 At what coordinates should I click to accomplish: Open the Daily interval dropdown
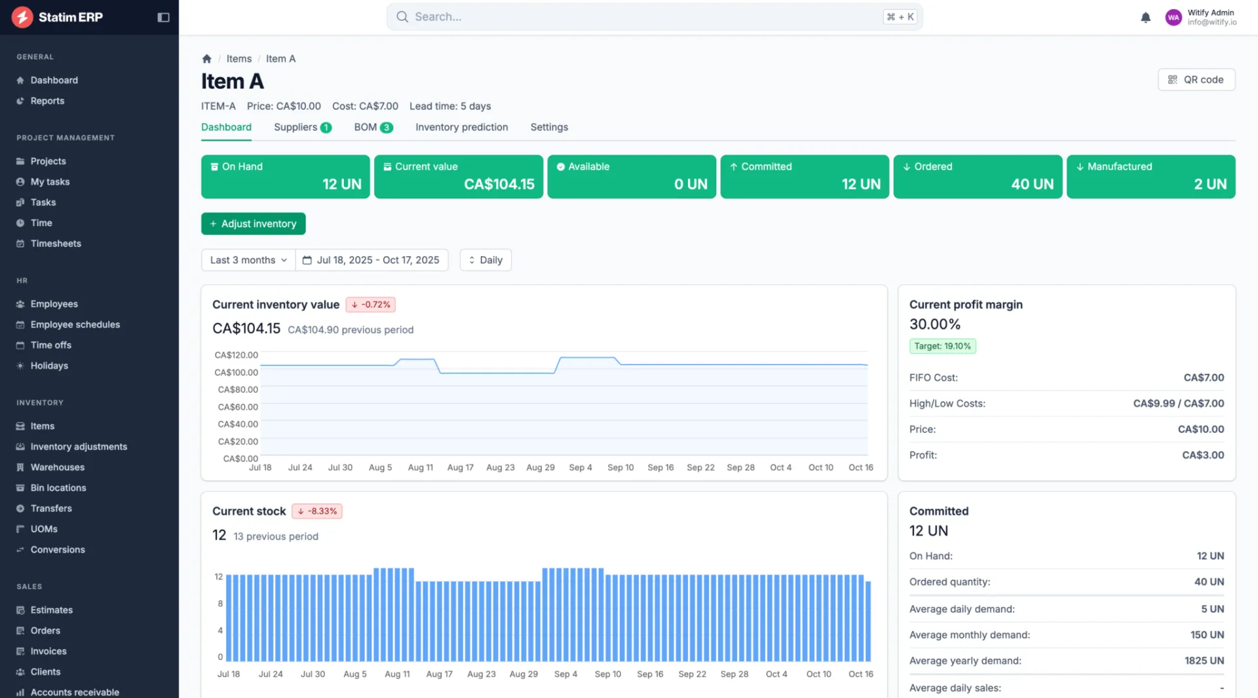coord(486,260)
